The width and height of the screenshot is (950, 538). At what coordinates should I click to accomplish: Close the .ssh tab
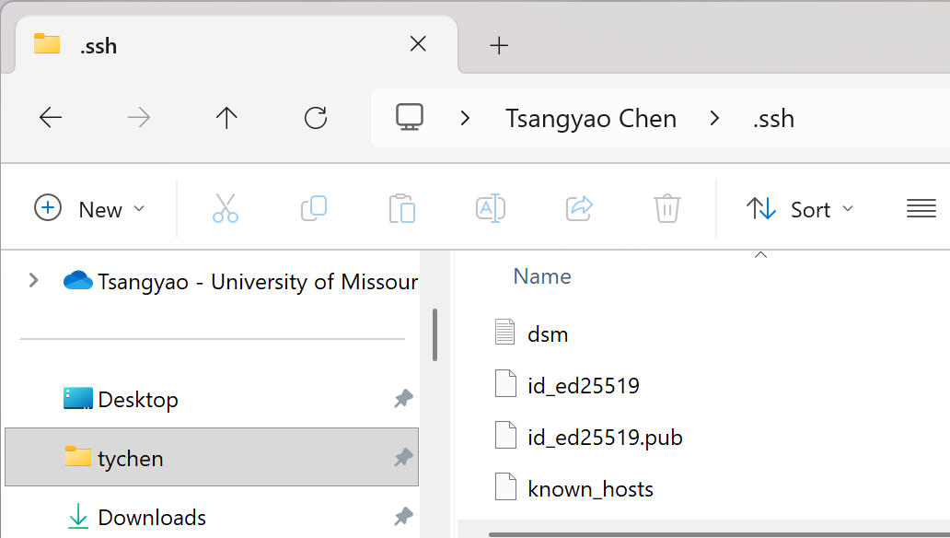pyautogui.click(x=418, y=44)
